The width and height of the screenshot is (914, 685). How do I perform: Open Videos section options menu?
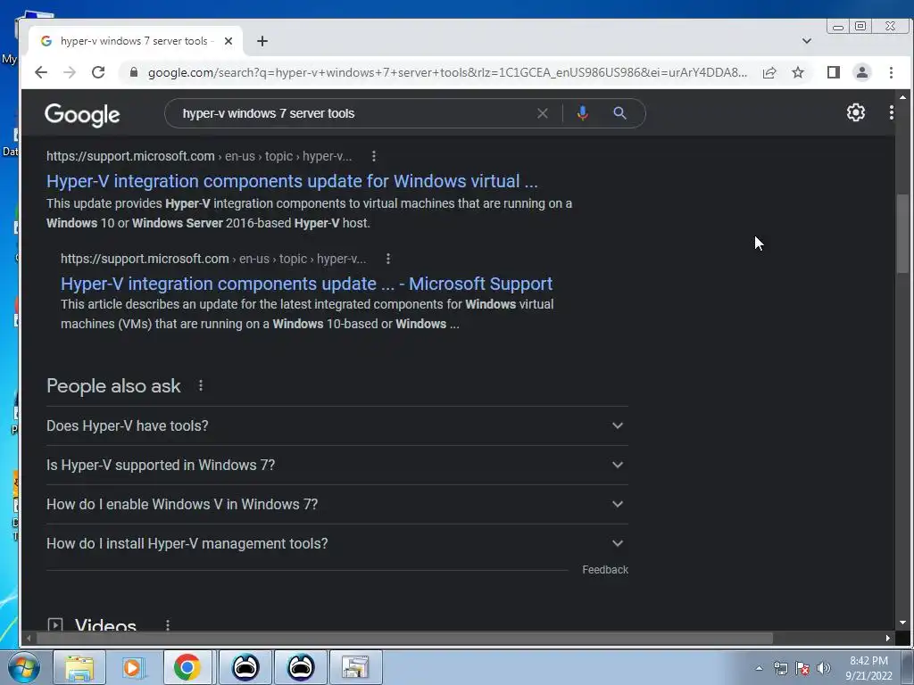[x=168, y=625]
